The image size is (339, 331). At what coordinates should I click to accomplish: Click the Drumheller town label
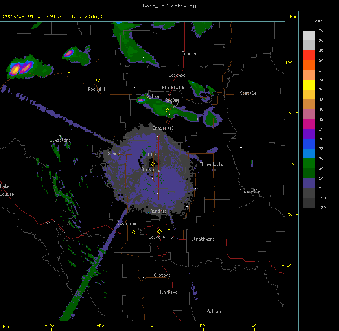click(x=251, y=191)
